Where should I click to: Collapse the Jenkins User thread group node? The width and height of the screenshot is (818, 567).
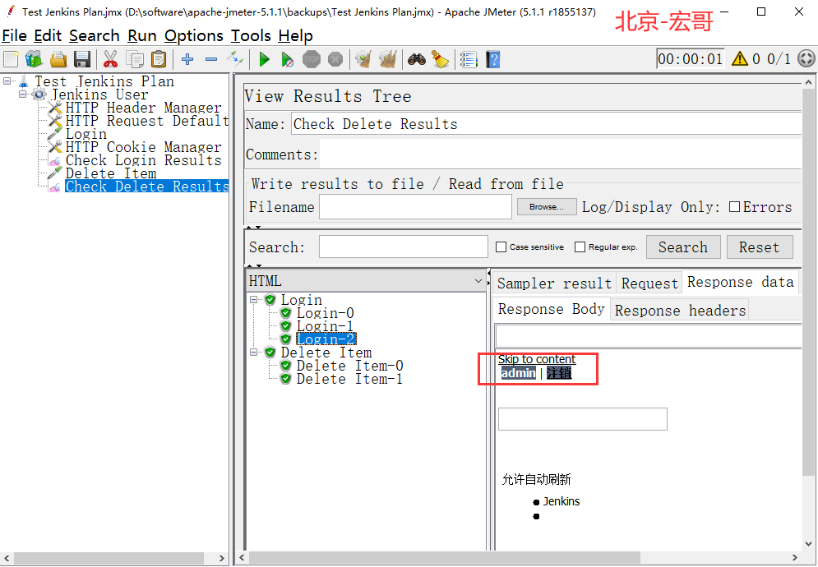[22, 94]
